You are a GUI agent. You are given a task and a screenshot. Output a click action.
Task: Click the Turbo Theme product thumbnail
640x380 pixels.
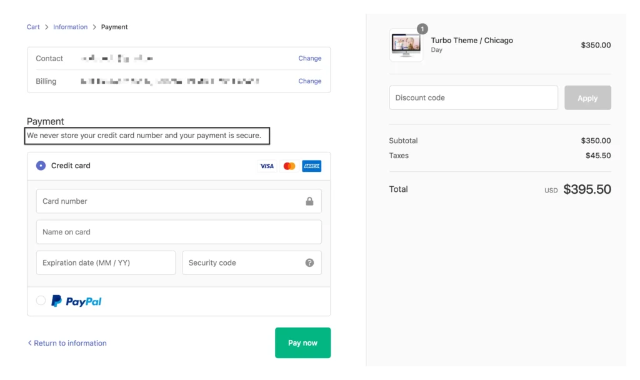point(406,45)
